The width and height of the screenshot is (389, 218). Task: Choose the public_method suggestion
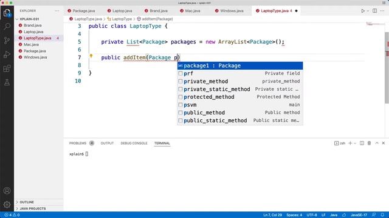point(240,113)
